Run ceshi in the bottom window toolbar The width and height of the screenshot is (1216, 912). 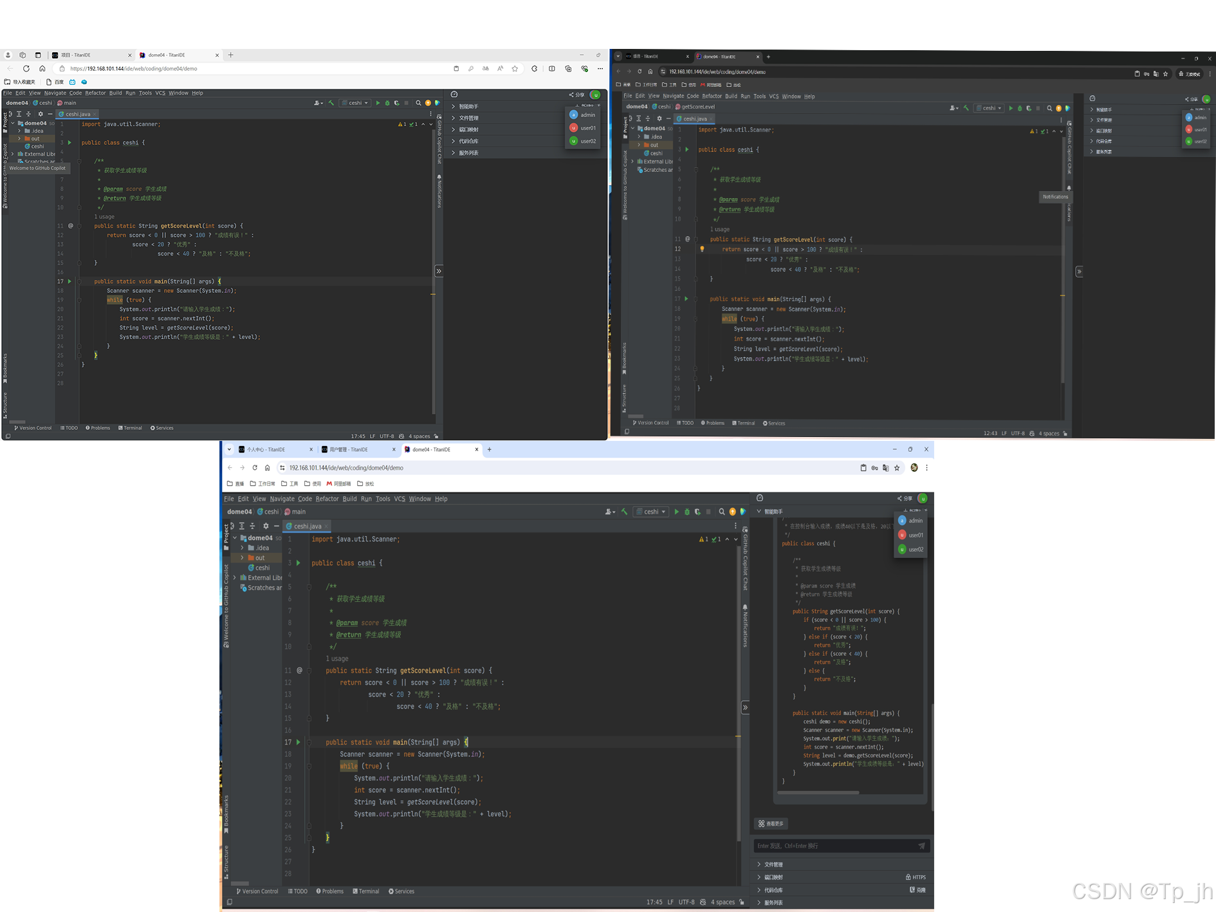(x=676, y=512)
